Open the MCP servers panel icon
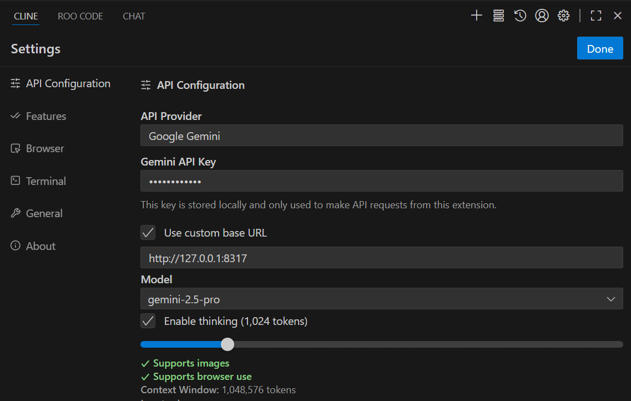This screenshot has height=401, width=631. (498, 16)
